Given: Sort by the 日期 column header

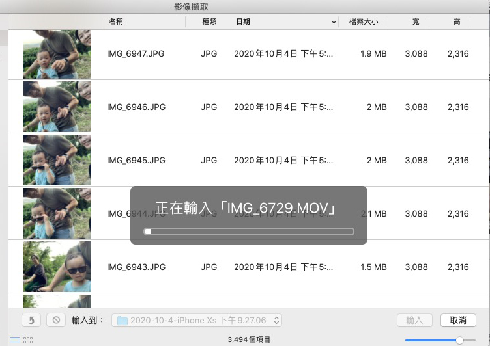Looking at the screenshot, I should (x=243, y=21).
